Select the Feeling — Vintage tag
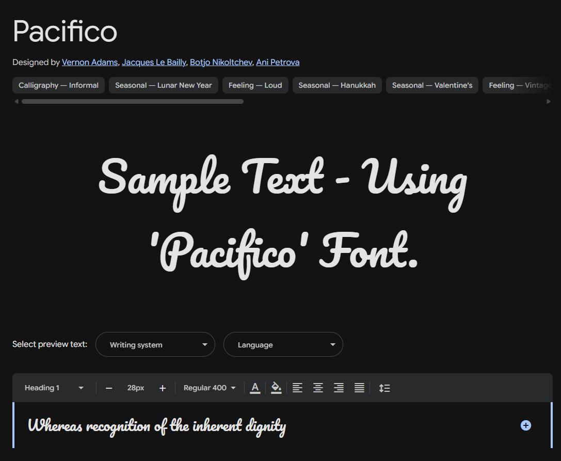The height and width of the screenshot is (461, 561). tap(517, 85)
